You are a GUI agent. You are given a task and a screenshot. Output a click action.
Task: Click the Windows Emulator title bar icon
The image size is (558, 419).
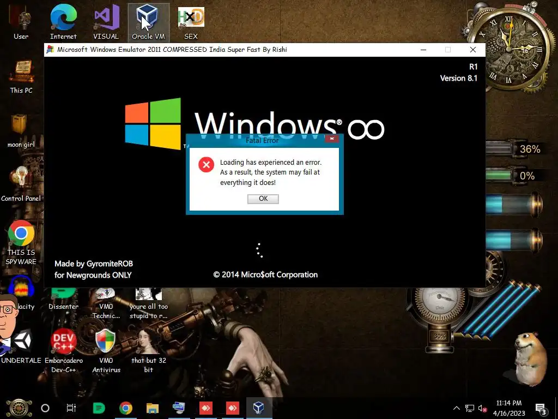pyautogui.click(x=50, y=50)
